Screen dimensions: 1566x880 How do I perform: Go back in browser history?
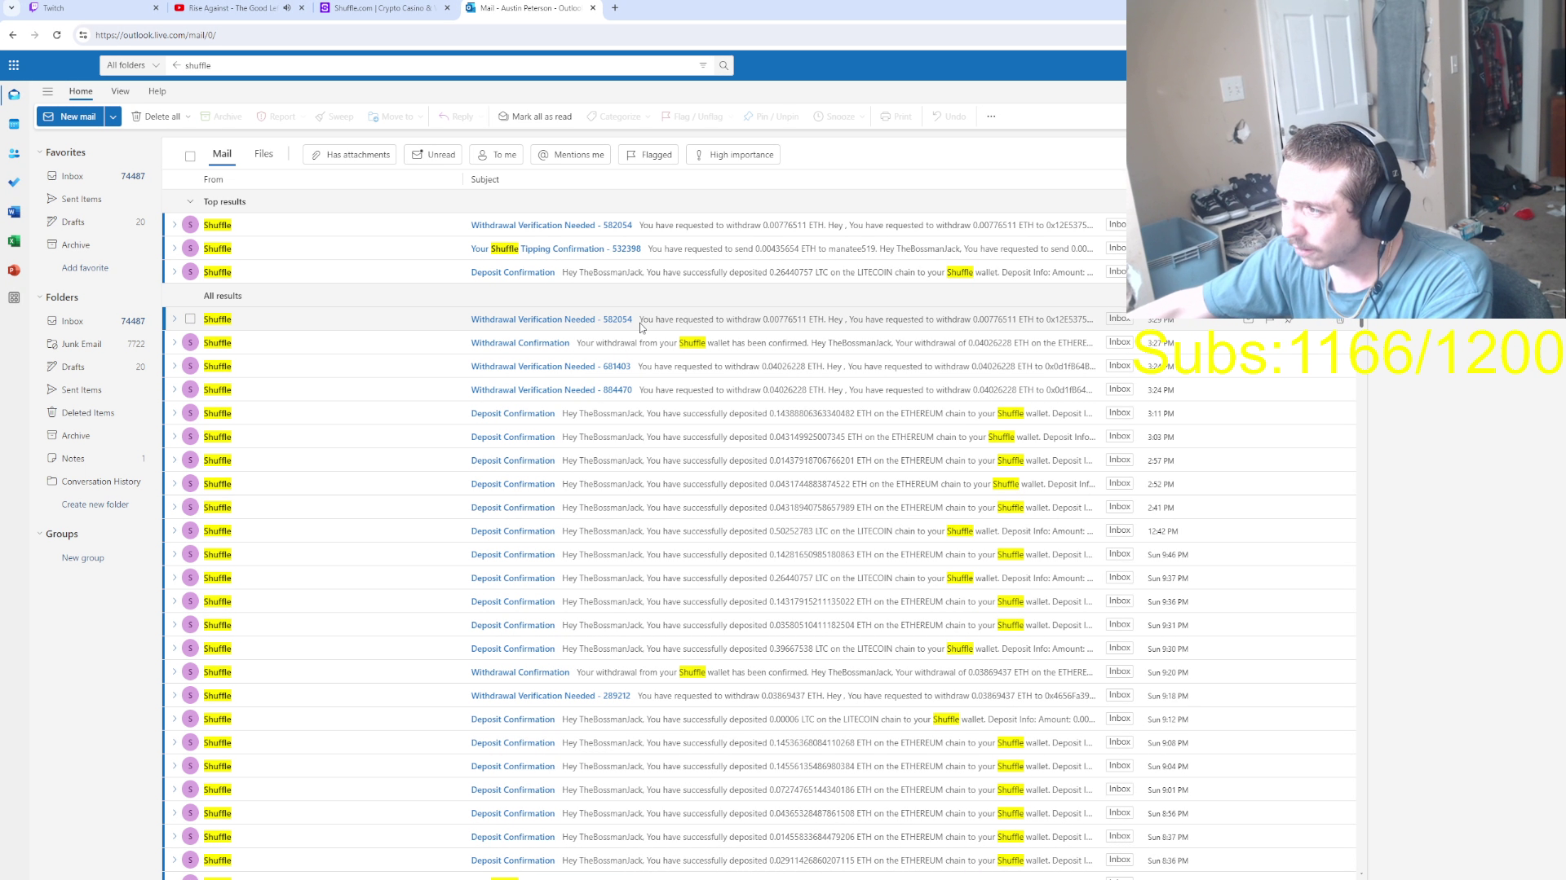point(13,35)
